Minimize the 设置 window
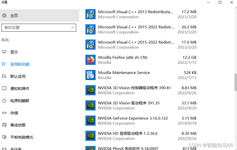 click(208, 2)
